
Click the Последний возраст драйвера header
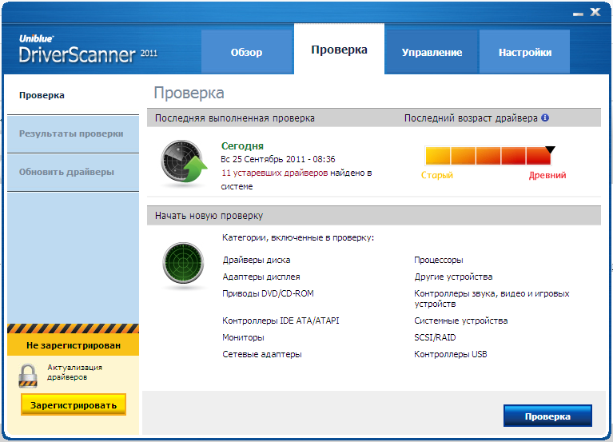[471, 118]
